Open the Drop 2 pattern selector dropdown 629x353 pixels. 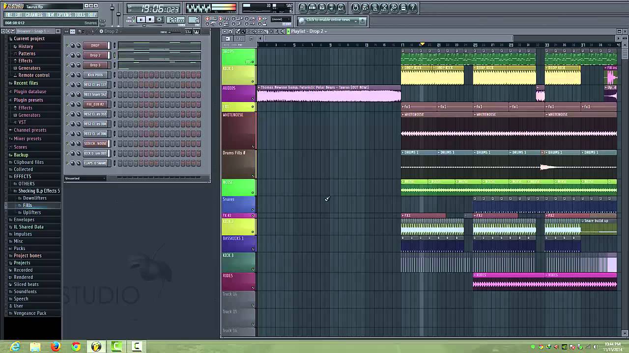click(120, 32)
